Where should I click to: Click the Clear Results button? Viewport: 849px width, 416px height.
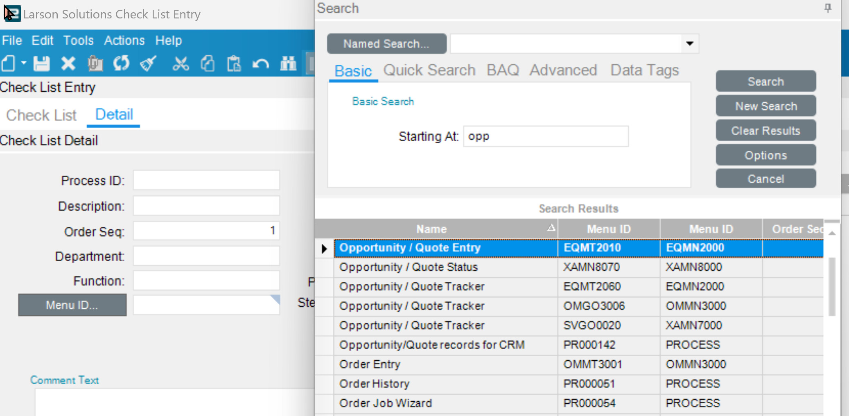(x=765, y=131)
